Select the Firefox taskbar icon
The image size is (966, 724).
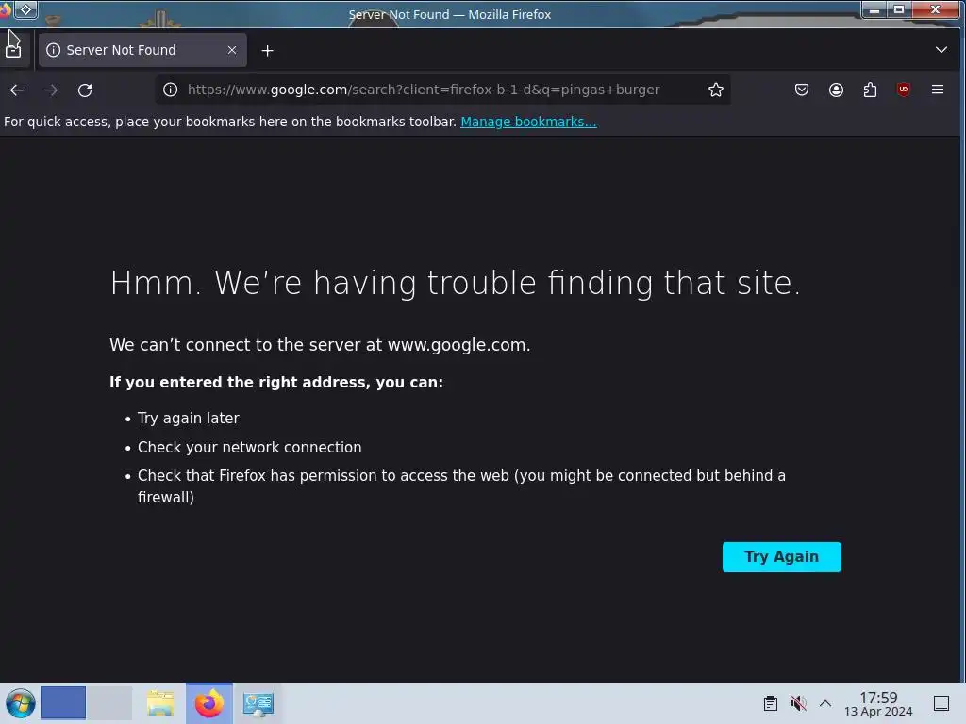208,703
